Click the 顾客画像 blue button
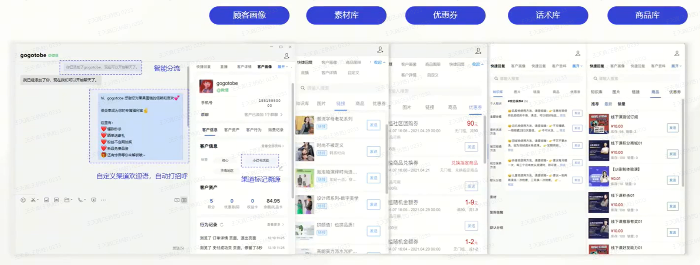The height and width of the screenshot is (265, 700). click(249, 15)
